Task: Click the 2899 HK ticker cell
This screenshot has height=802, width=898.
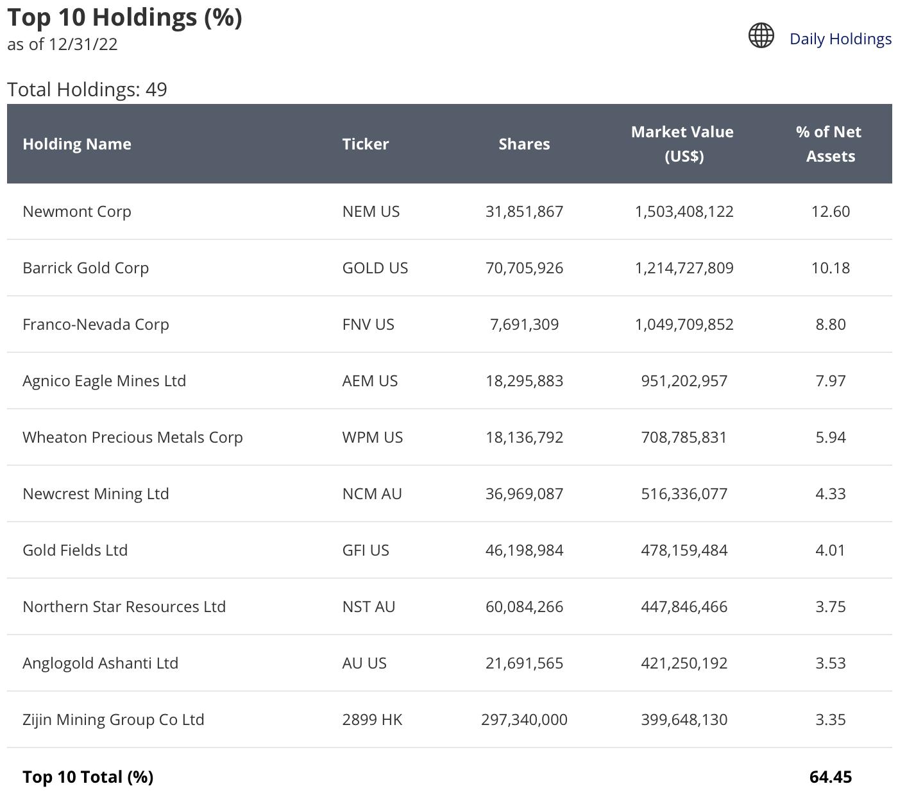Action: pos(372,720)
